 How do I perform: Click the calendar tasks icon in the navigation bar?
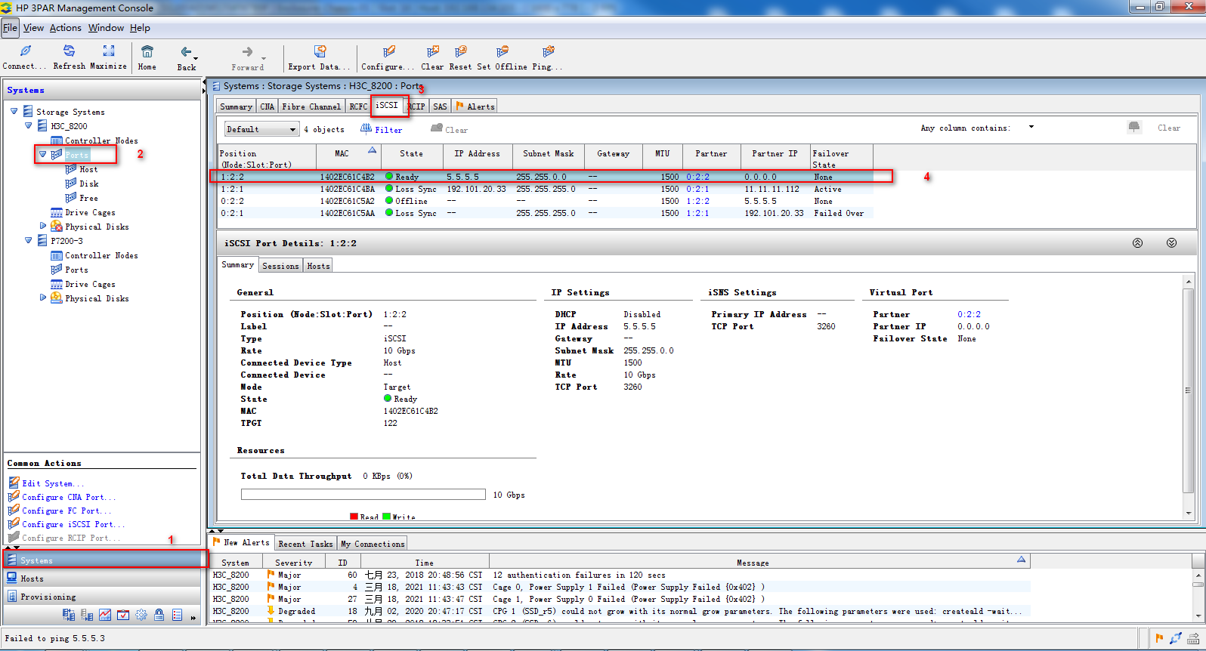point(123,615)
